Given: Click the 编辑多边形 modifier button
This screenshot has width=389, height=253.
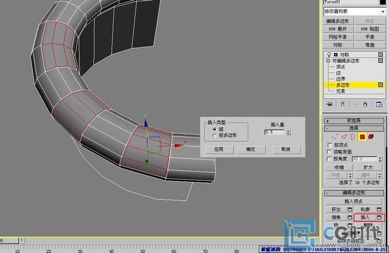Looking at the screenshot, I should 338,21.
